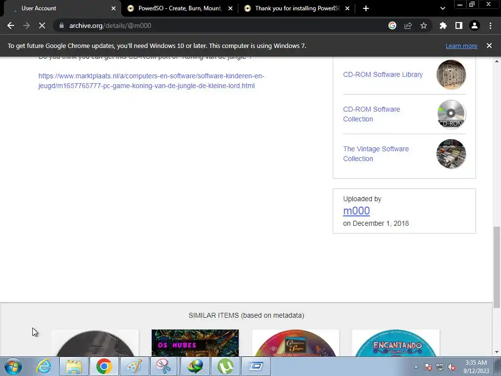Bookmark this page with the star
This screenshot has height=376, width=501.
[424, 25]
